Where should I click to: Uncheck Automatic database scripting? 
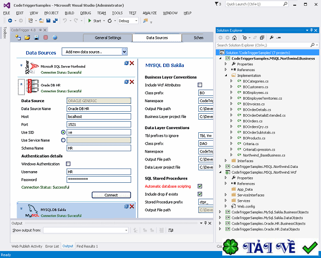tap(200, 186)
